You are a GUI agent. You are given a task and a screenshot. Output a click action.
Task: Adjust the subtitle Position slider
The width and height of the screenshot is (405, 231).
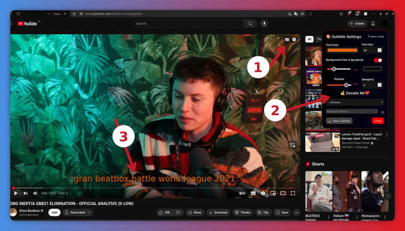tap(339, 85)
